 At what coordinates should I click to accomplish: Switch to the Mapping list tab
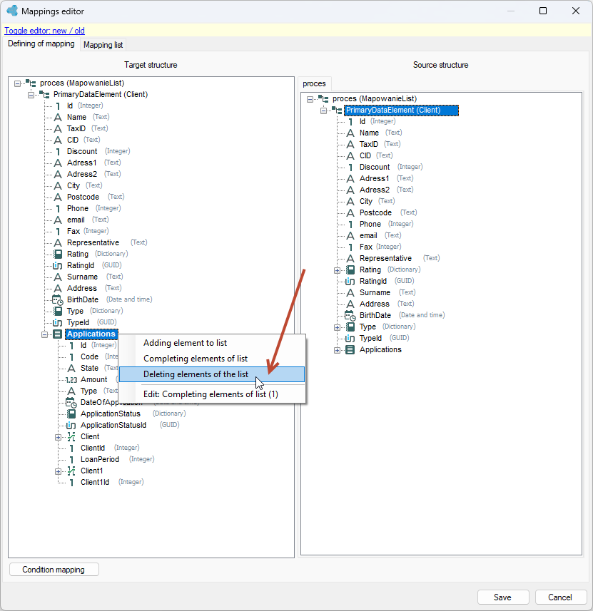pos(103,45)
